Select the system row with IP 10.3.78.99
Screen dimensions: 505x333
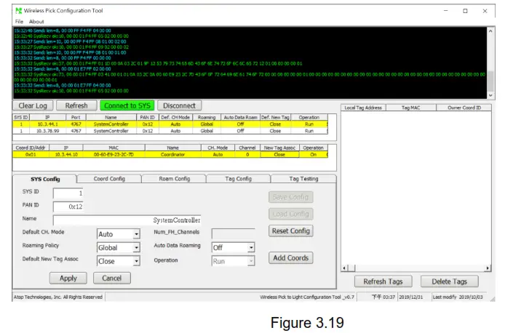pos(170,131)
